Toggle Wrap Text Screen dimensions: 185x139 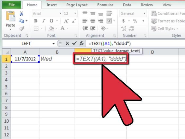(109, 13)
